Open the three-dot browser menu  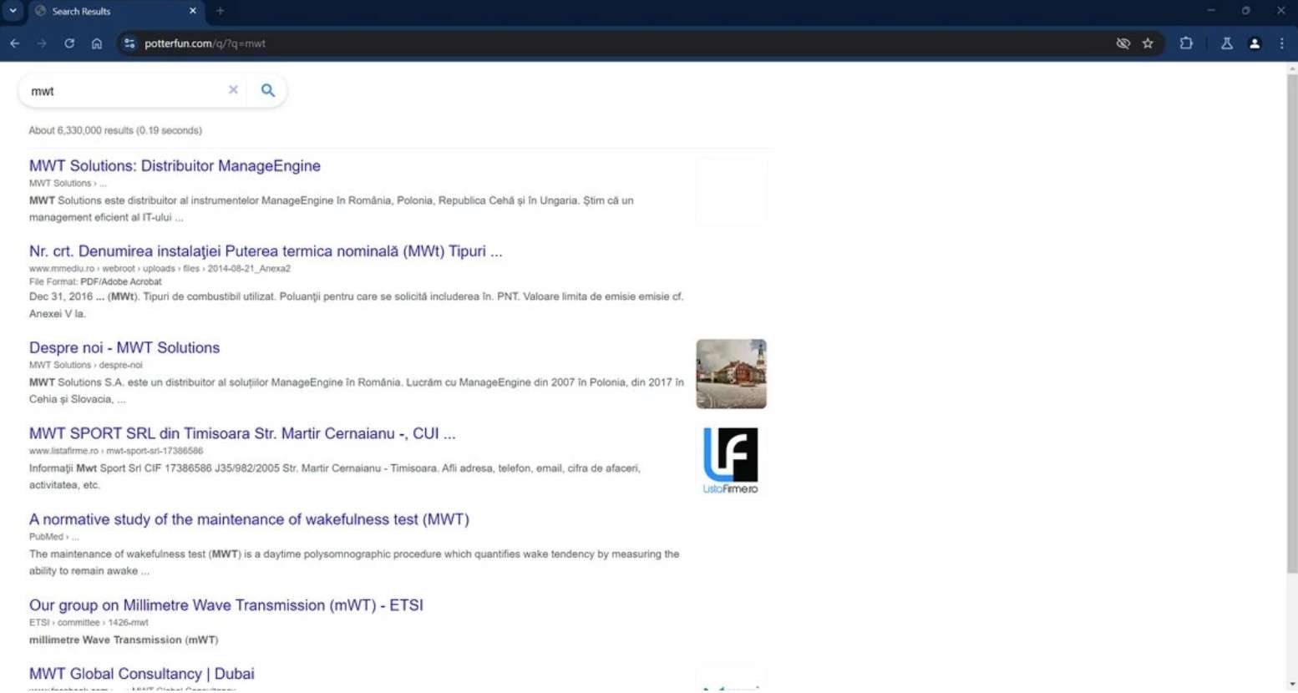pos(1284,43)
